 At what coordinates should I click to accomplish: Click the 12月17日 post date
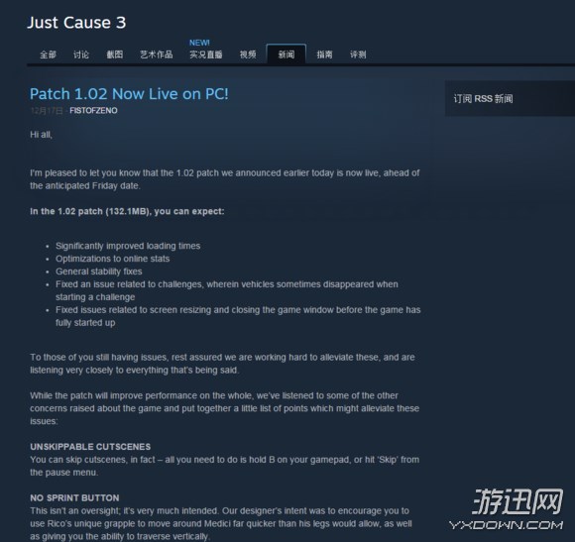[47, 111]
